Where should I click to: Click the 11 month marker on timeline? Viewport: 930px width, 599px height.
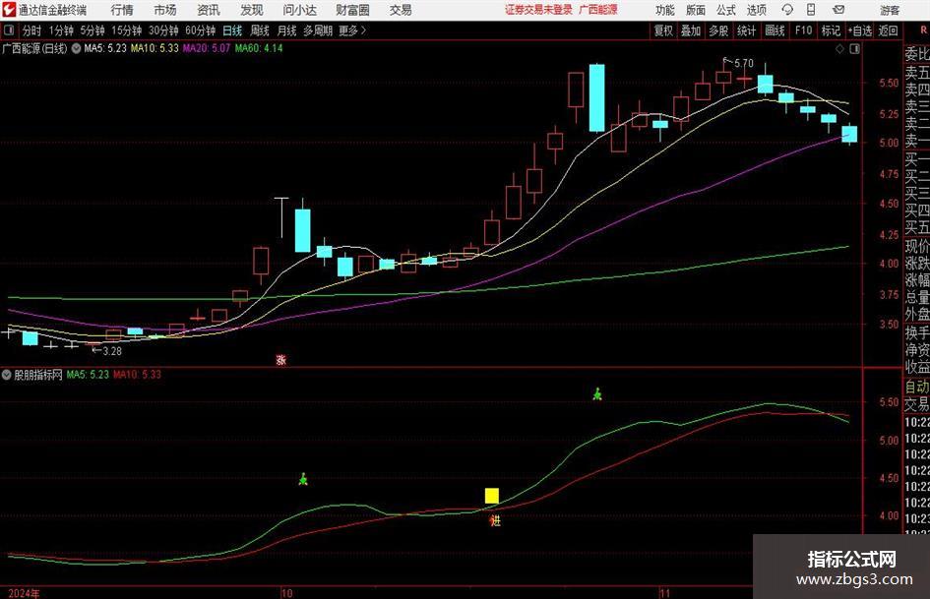(664, 593)
